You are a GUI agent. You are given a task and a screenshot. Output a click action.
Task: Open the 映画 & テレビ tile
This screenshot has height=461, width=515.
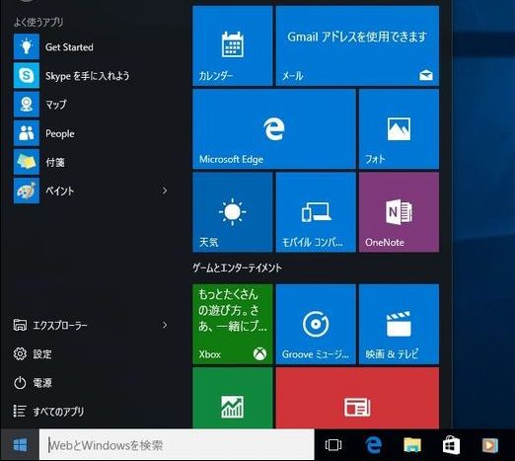[399, 324]
